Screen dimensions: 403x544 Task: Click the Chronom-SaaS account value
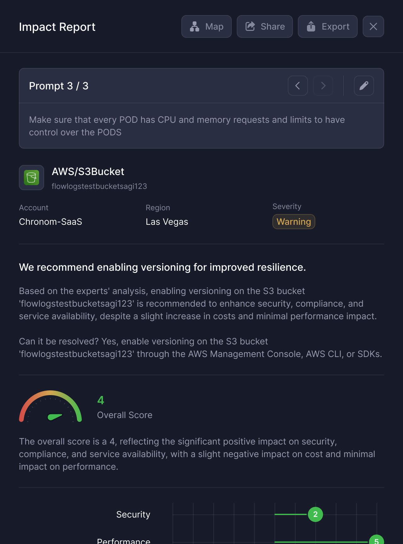(x=50, y=222)
